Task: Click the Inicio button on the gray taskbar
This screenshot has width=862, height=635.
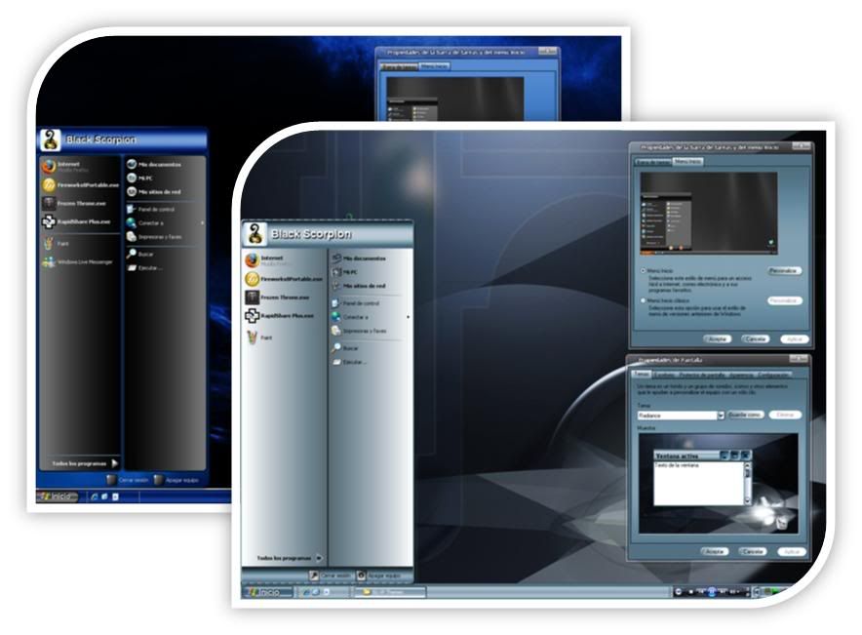Action: (269, 592)
